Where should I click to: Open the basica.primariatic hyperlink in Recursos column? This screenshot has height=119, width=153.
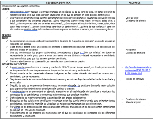pos(138,70)
